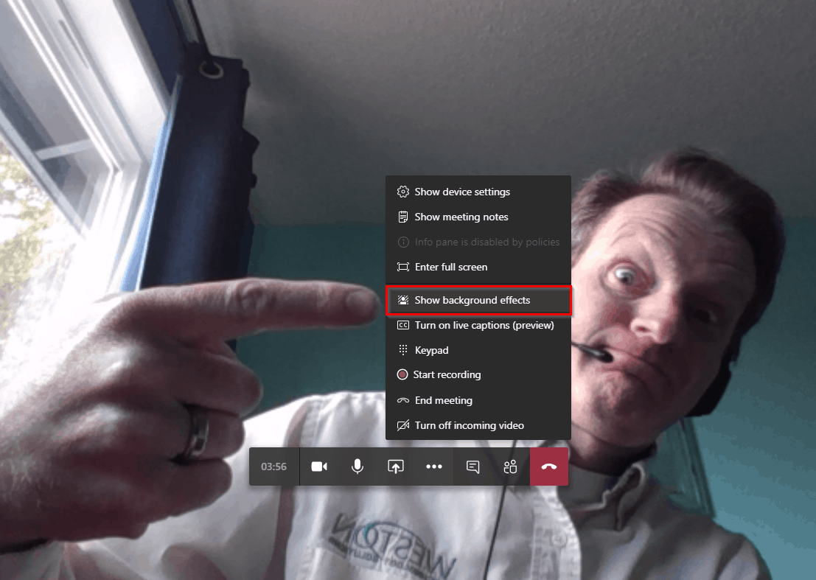Show the participants panel
Image resolution: width=816 pixels, height=580 pixels.
click(511, 467)
